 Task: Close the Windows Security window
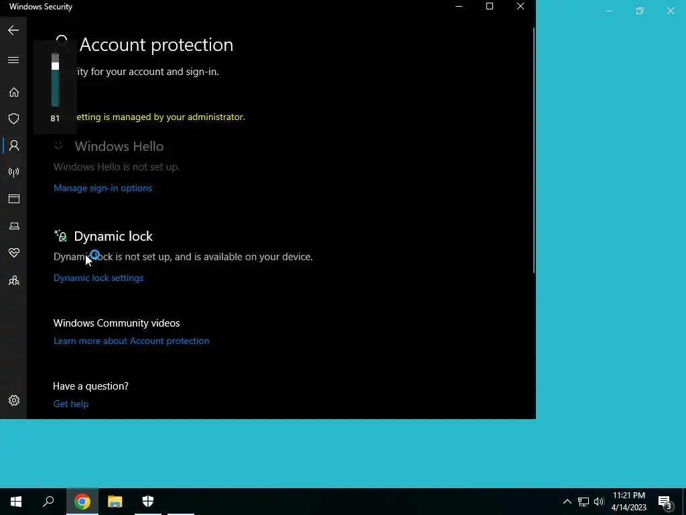click(521, 7)
